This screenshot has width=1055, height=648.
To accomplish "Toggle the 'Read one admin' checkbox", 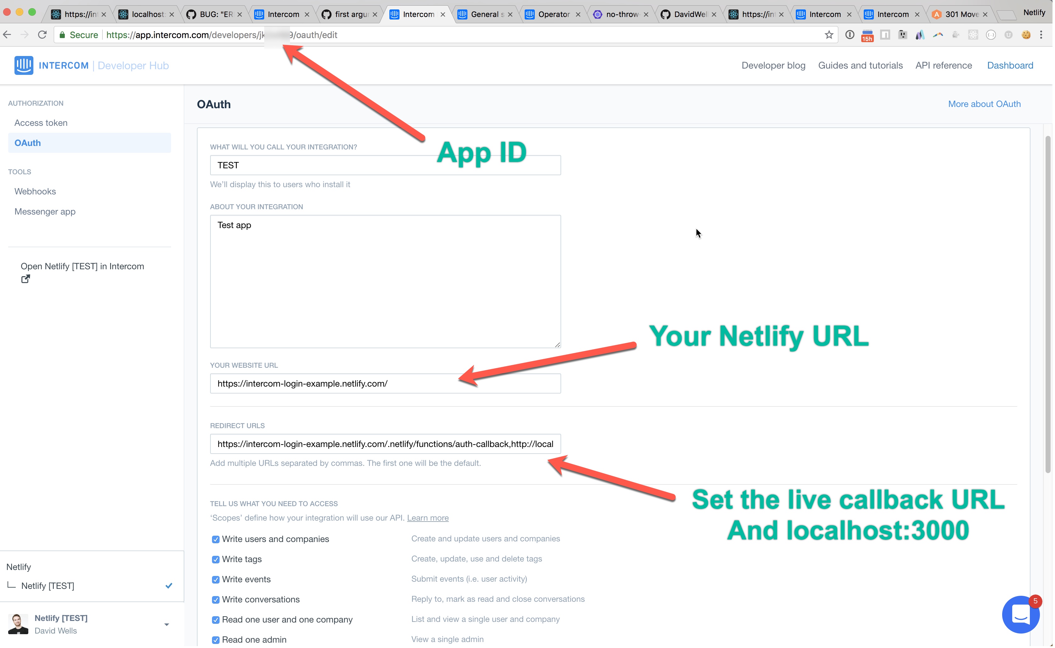I will click(216, 641).
